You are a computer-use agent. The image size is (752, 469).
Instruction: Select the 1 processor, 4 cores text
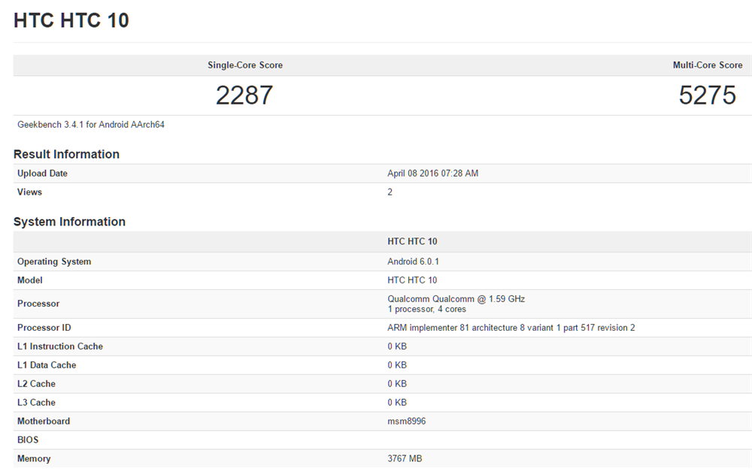click(427, 310)
